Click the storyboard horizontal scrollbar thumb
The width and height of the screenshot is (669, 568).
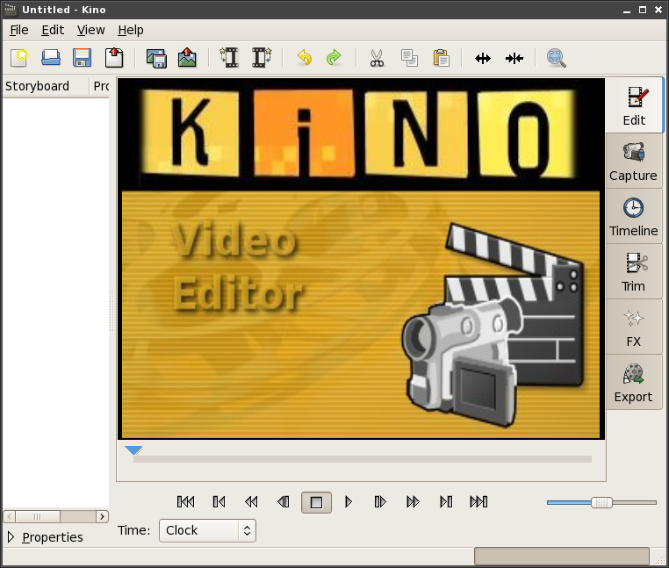[38, 516]
